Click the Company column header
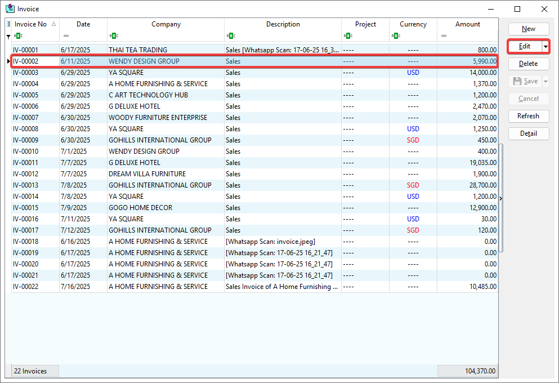This screenshot has width=559, height=383. [x=166, y=24]
